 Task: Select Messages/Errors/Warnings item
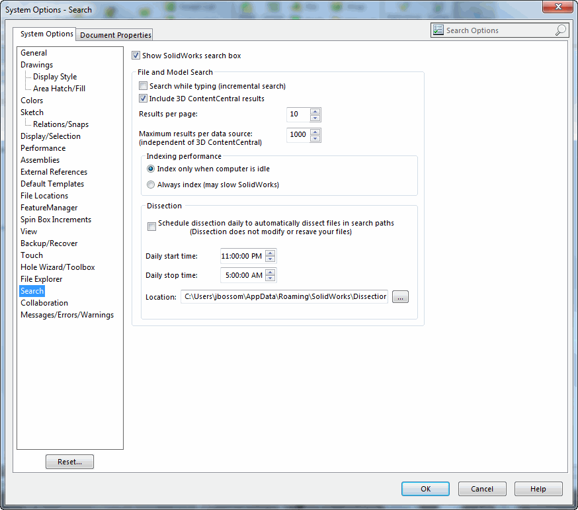(67, 315)
